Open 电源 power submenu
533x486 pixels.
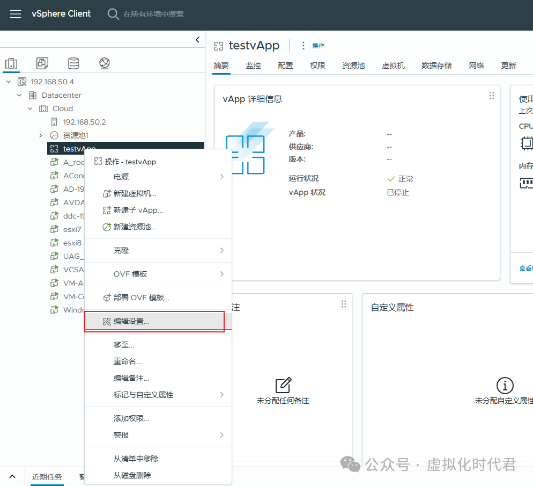(x=158, y=177)
